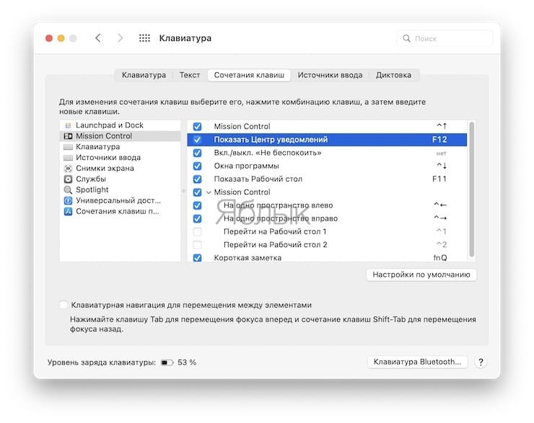This screenshot has width=534, height=423.
Task: Open help with the question mark button
Action: [481, 362]
